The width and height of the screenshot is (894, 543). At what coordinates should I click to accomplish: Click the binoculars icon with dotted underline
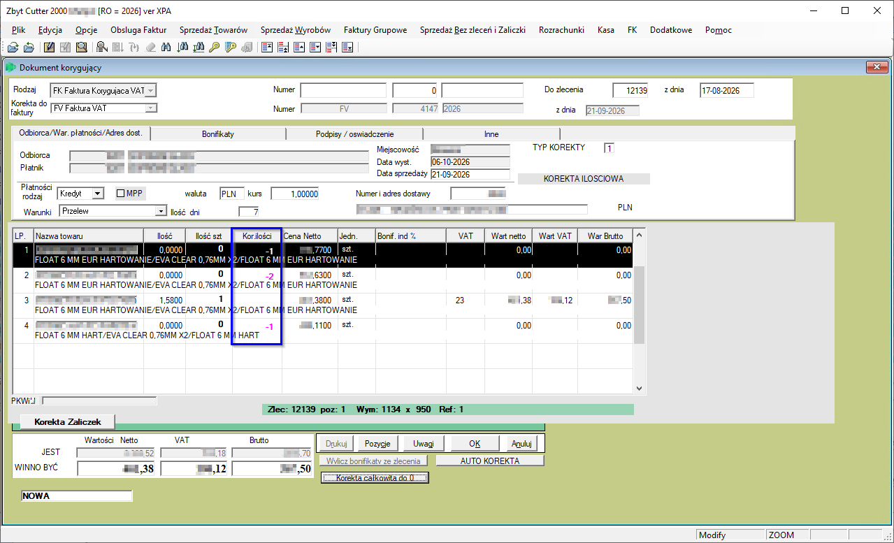click(x=199, y=48)
